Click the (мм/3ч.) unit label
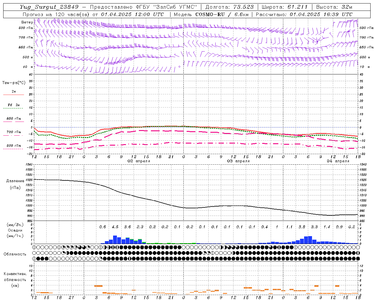375x300 pixels. coord(15,225)
